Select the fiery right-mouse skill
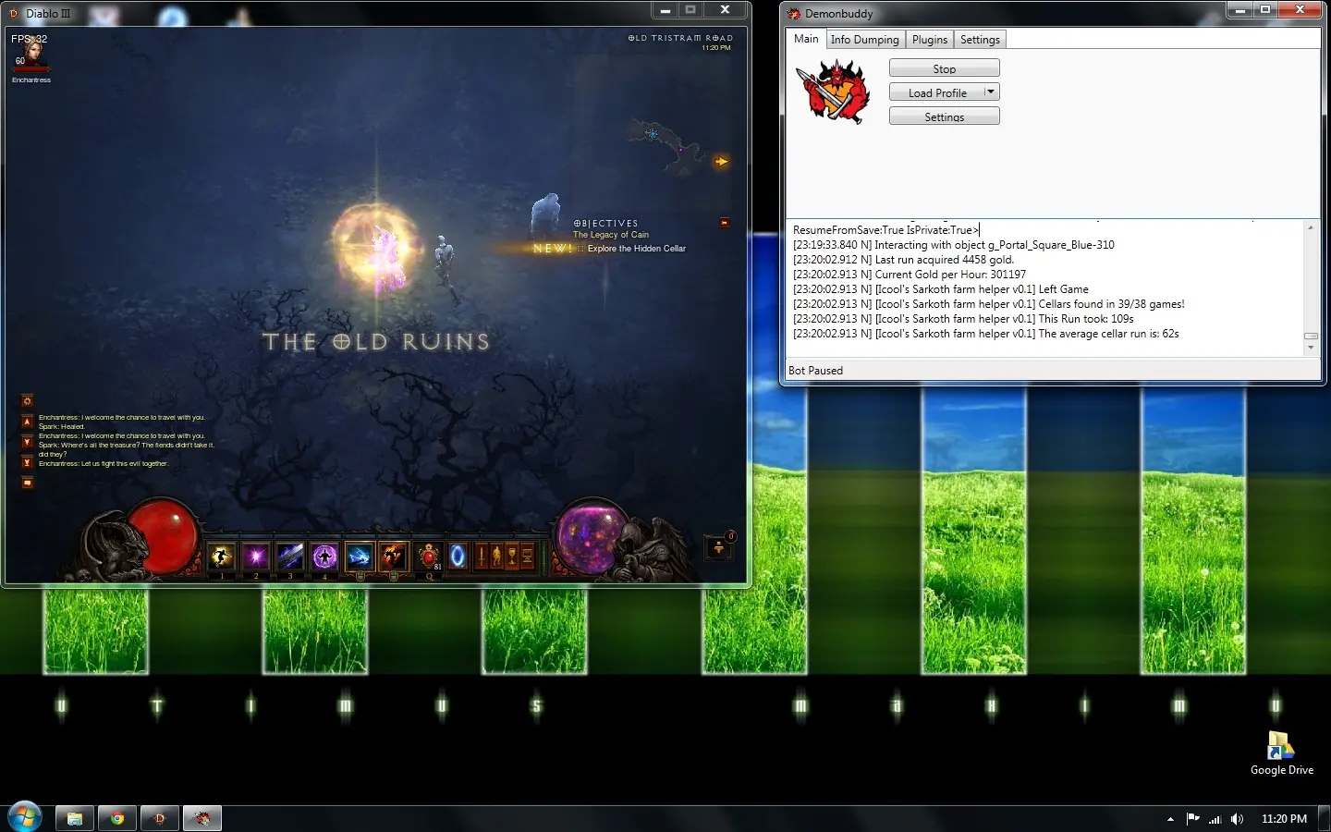1331x832 pixels. [x=393, y=556]
